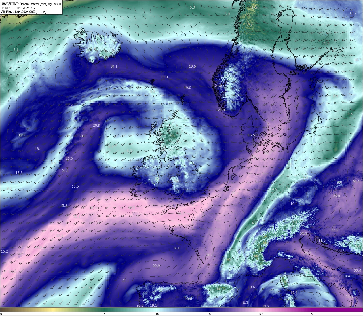Click the map value 22.6
The image size is (363, 316).
pos(358,271)
